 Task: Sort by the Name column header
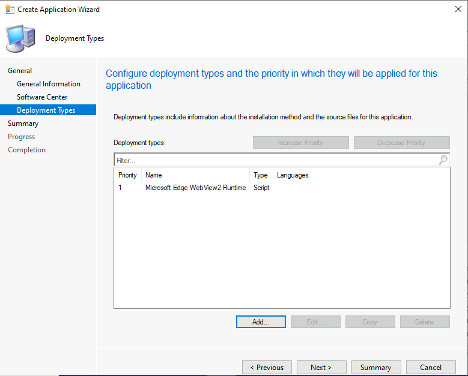(x=195, y=175)
